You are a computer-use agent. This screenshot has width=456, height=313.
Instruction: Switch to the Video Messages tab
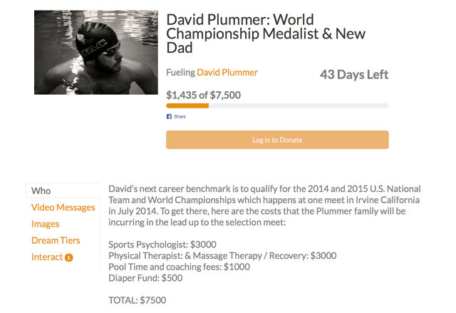coord(63,207)
